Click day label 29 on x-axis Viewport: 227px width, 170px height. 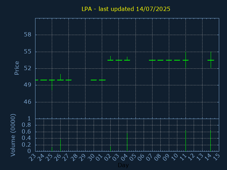83,157
